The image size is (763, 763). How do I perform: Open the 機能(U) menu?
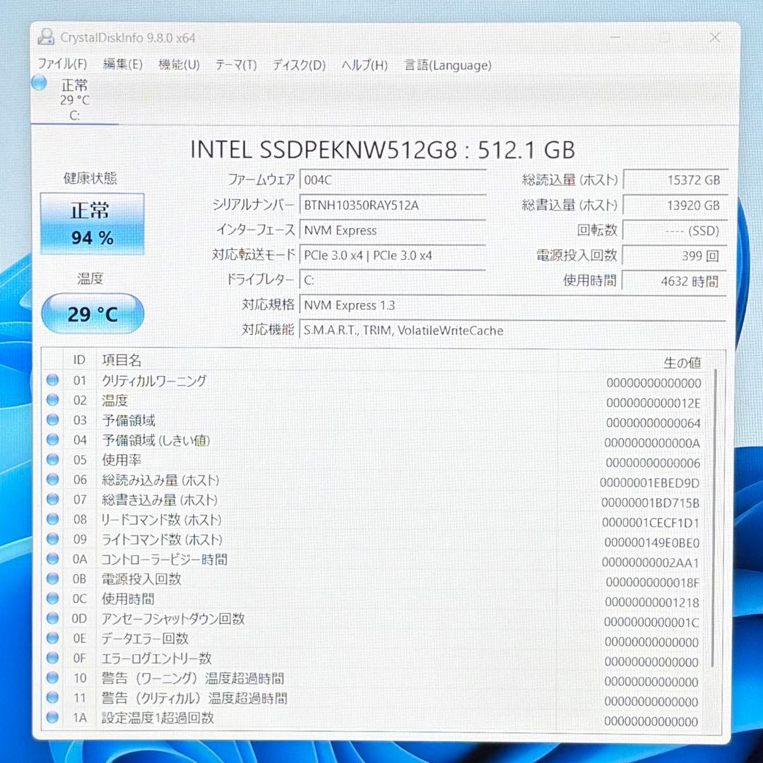(x=179, y=64)
